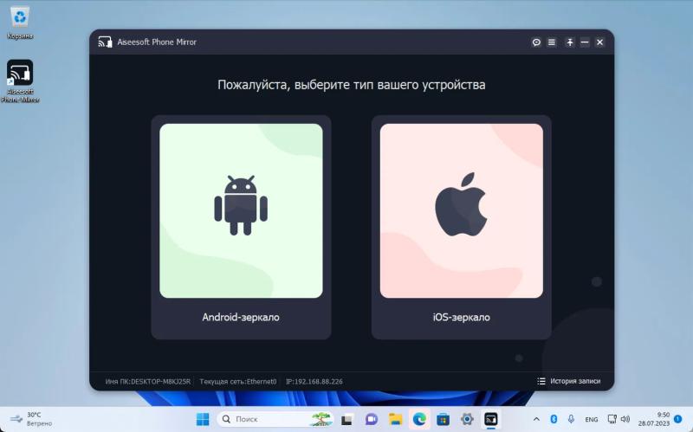Click the current network Ethernet0 text

[x=237, y=381]
